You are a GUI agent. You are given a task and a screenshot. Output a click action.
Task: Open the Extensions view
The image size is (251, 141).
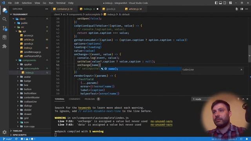(4, 46)
